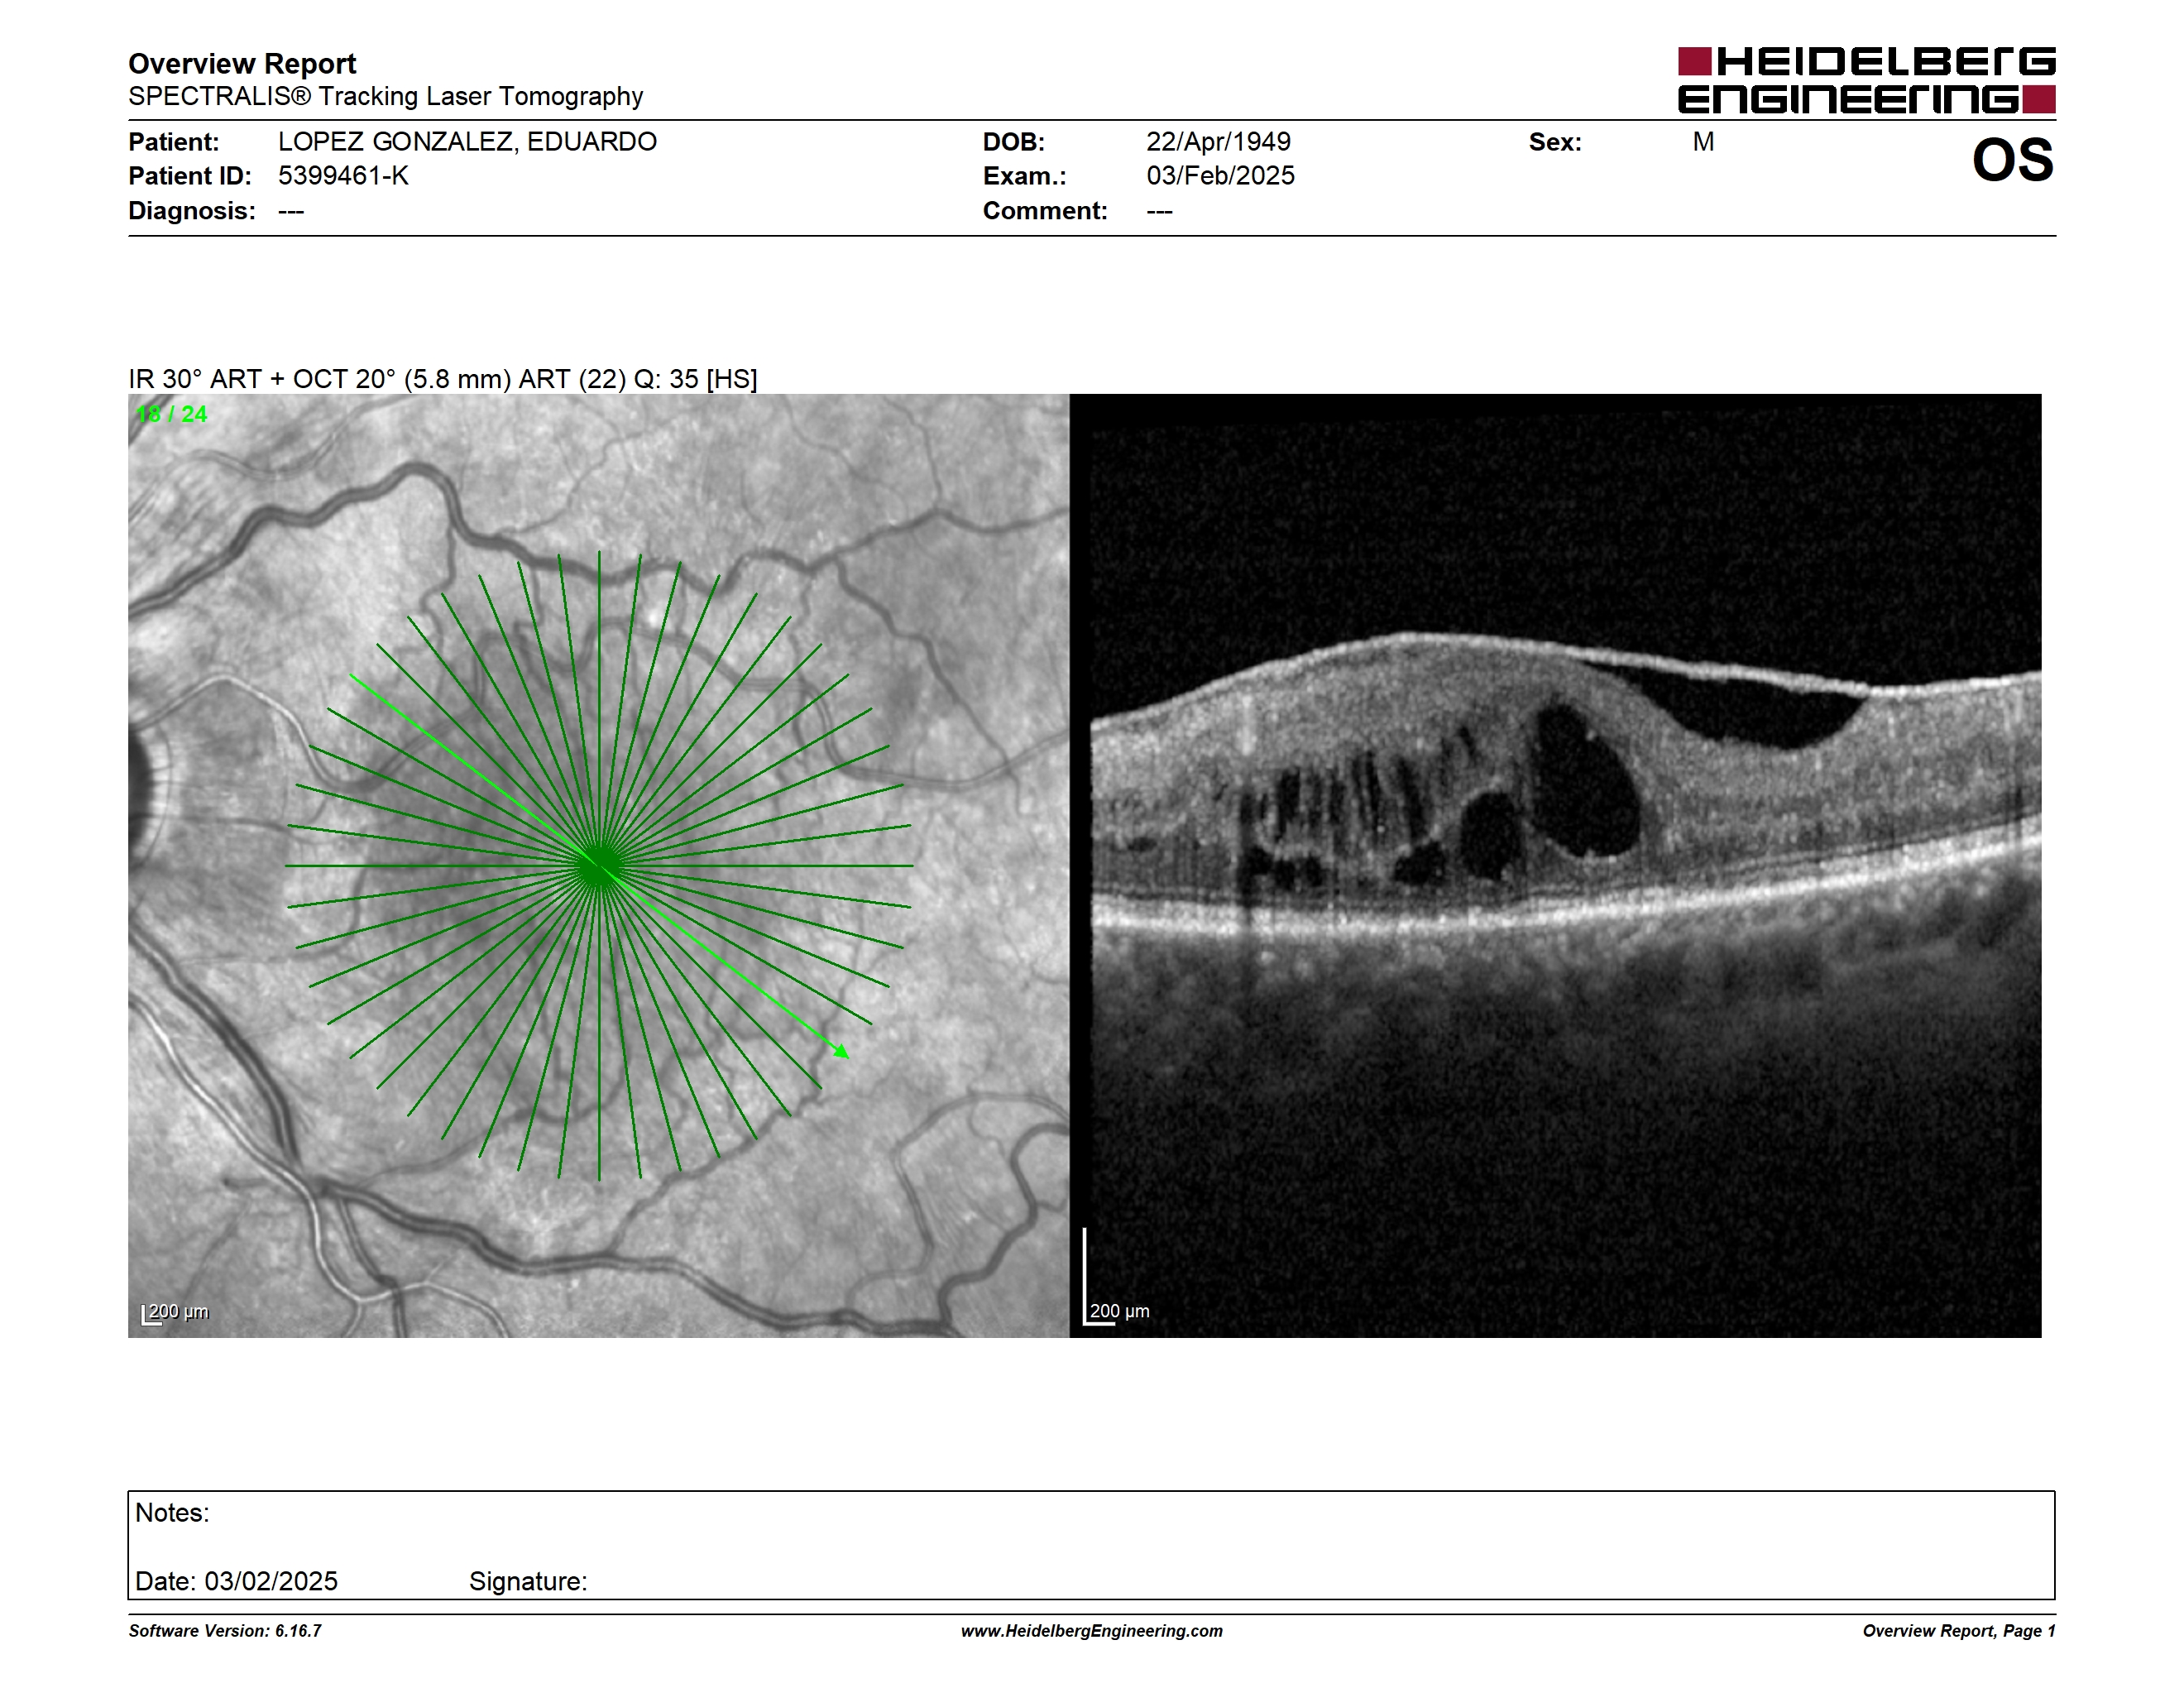
Task: Click the 'Patient ID:' label
Action: (190, 176)
